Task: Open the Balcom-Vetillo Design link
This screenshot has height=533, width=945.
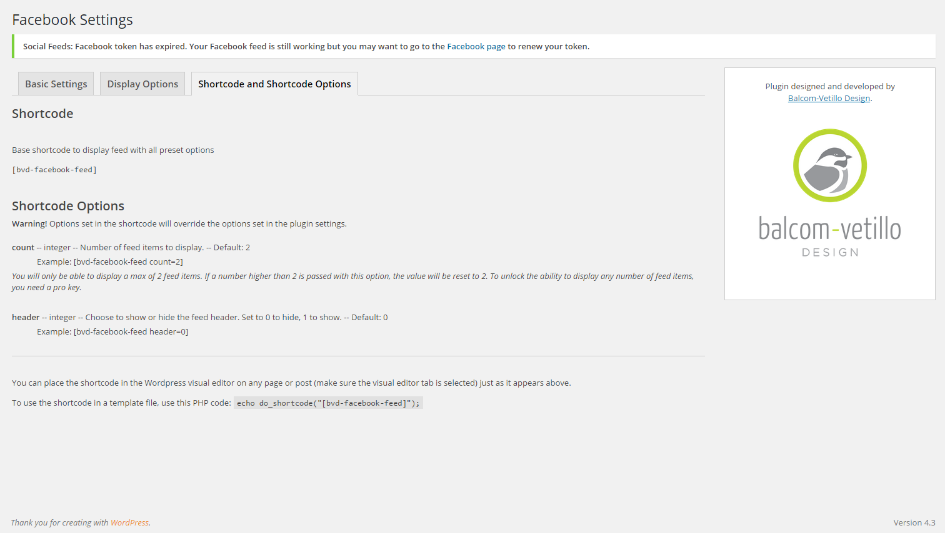Action: click(x=829, y=99)
